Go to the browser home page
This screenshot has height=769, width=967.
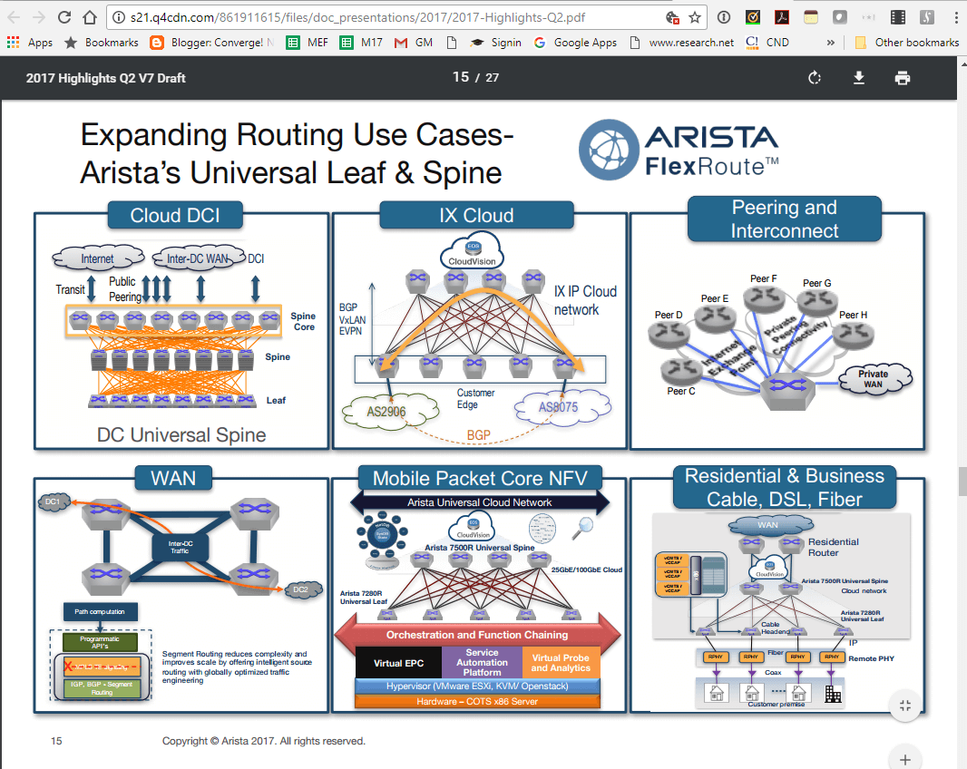[x=89, y=17]
